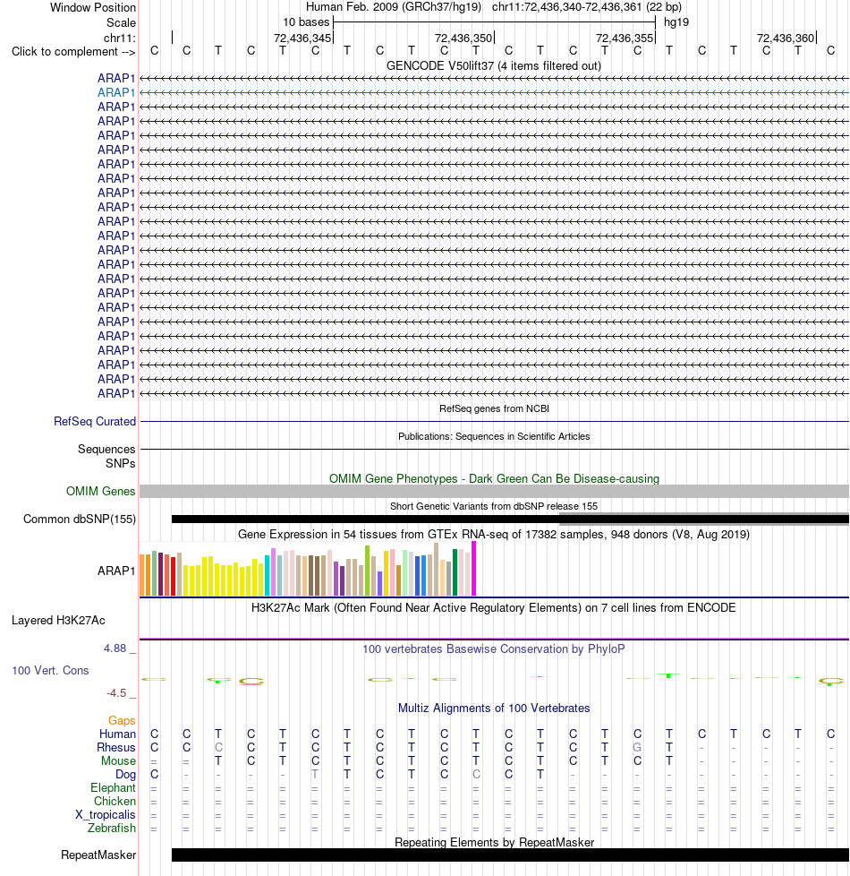Image resolution: width=850 pixels, height=876 pixels.
Task: Click 'Repeating Elements by RepeatMasker' title
Action: [x=494, y=842]
